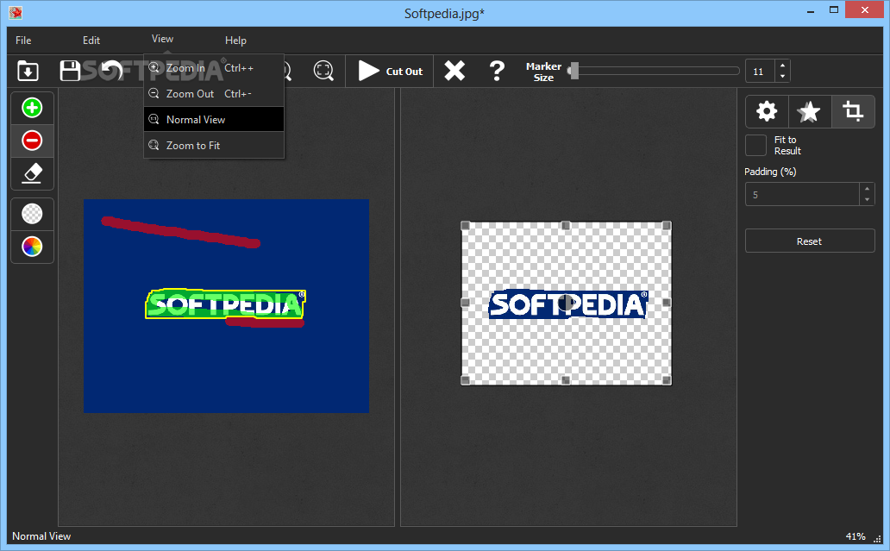Select the eraser tool
This screenshot has height=551, width=890.
[x=33, y=173]
